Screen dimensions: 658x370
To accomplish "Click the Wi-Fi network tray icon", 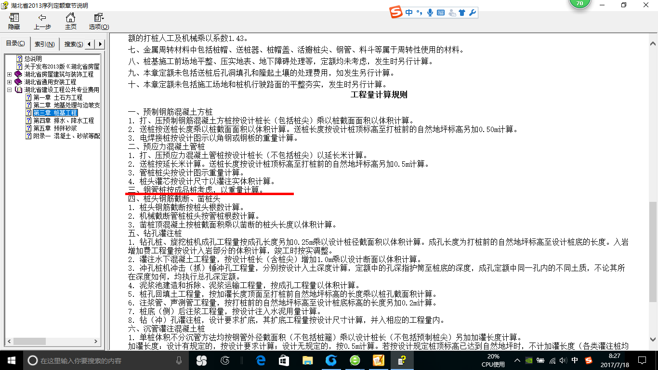I will (553, 360).
